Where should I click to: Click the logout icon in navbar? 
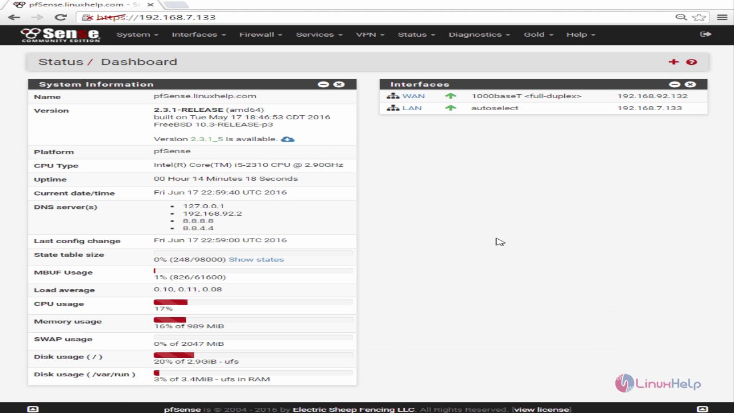[706, 34]
